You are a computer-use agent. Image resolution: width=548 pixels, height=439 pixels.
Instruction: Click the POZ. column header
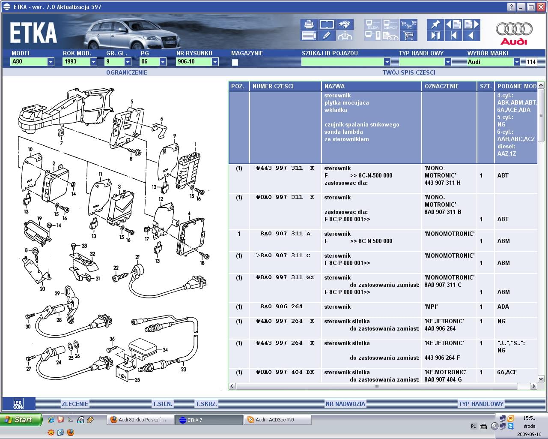pyautogui.click(x=239, y=86)
